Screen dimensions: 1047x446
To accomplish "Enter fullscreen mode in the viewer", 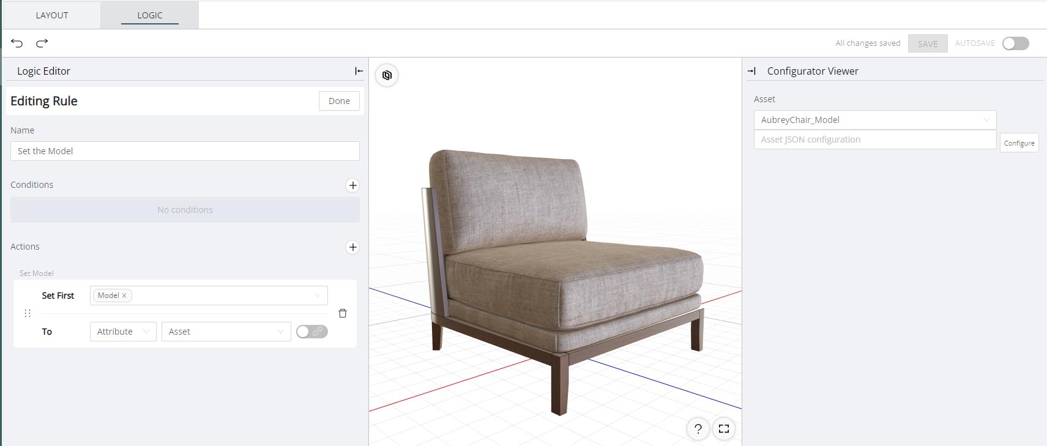I will pyautogui.click(x=724, y=429).
